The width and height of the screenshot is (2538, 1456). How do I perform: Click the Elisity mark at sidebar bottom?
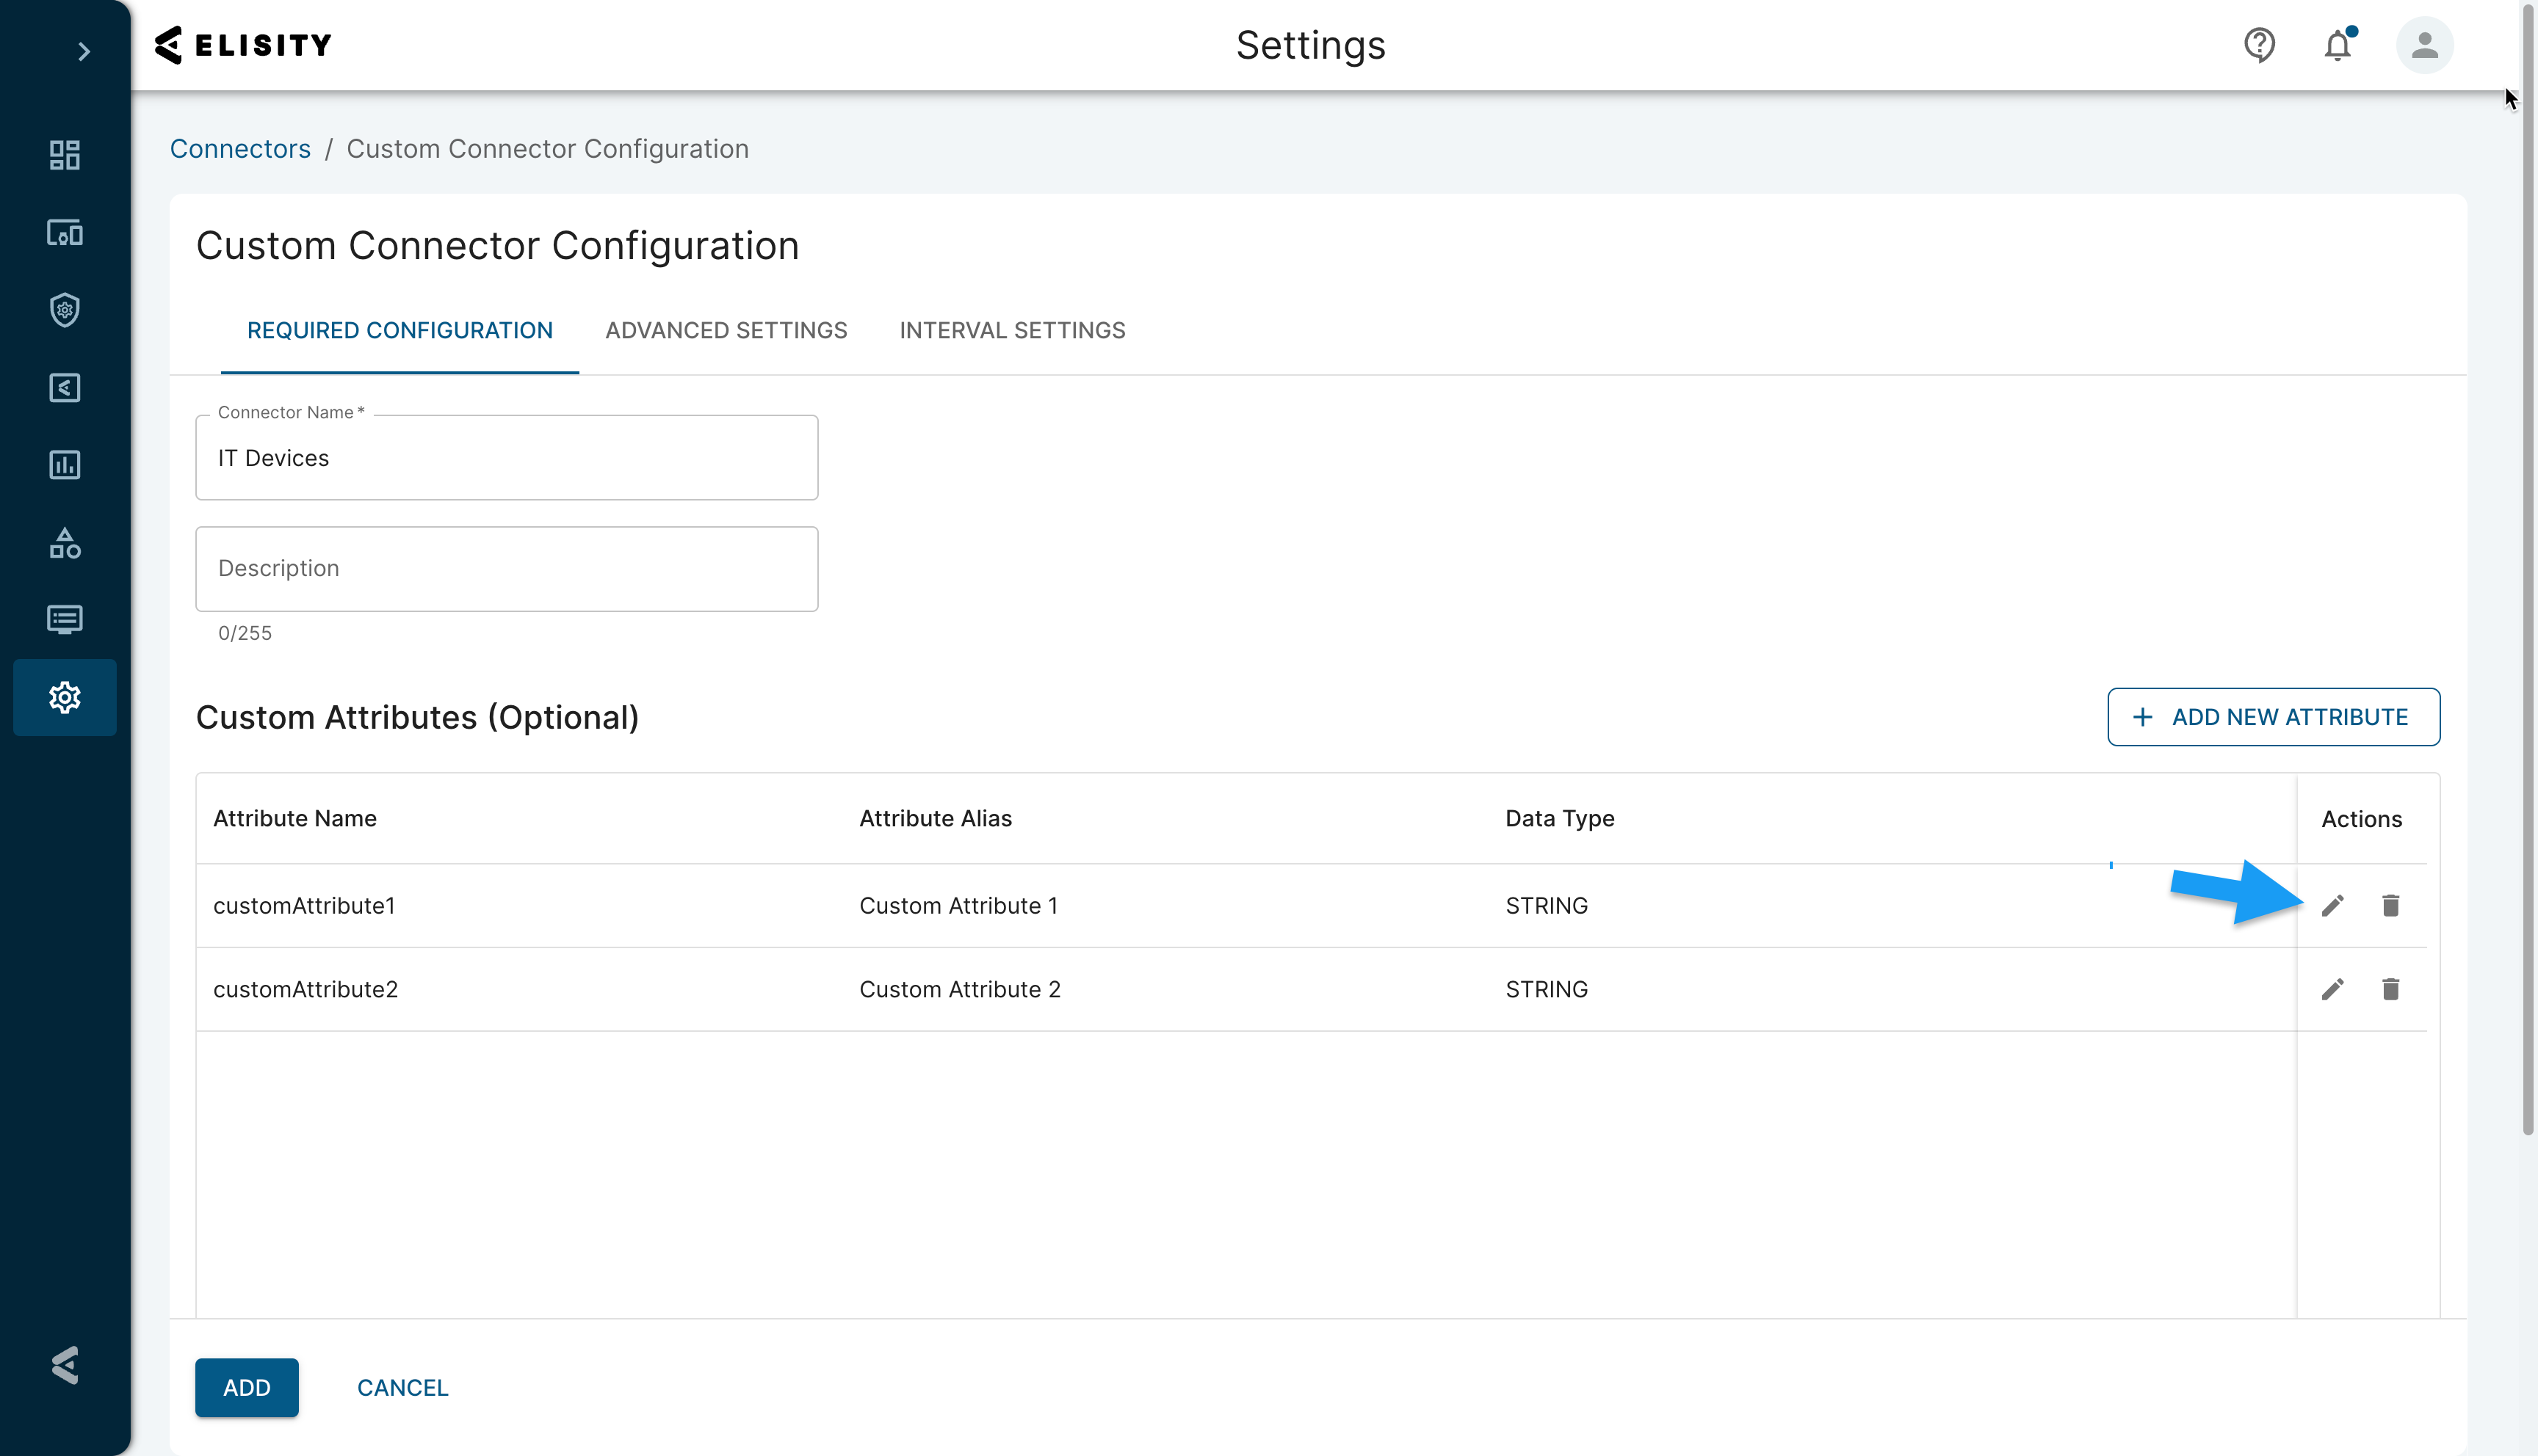tap(65, 1364)
